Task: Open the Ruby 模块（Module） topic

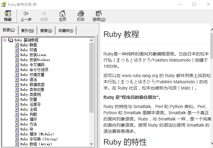Action: pos(37,134)
